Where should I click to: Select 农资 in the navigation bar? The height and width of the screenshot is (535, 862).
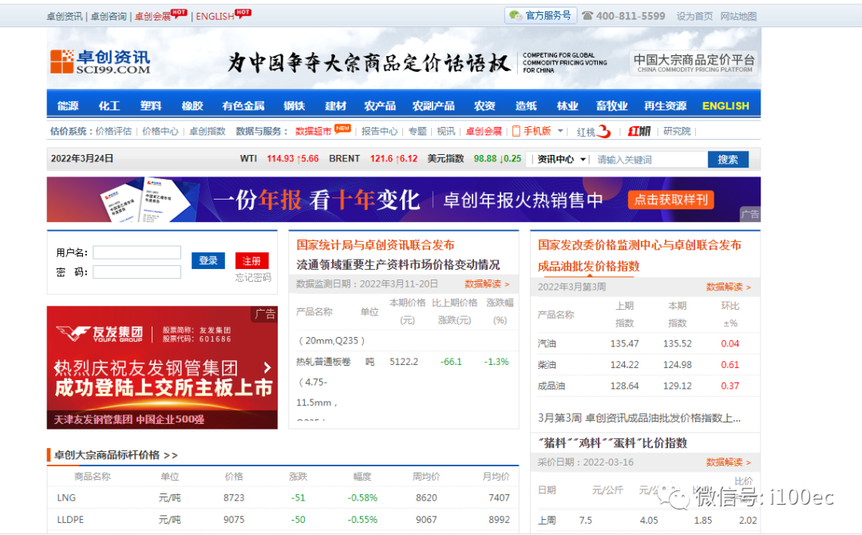pos(485,105)
